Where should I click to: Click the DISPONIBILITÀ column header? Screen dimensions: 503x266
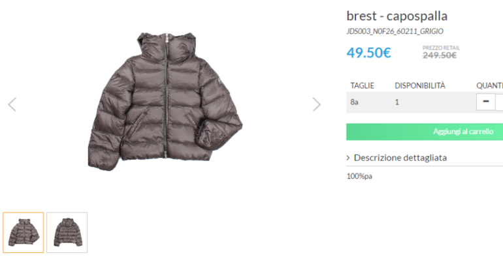pos(419,85)
